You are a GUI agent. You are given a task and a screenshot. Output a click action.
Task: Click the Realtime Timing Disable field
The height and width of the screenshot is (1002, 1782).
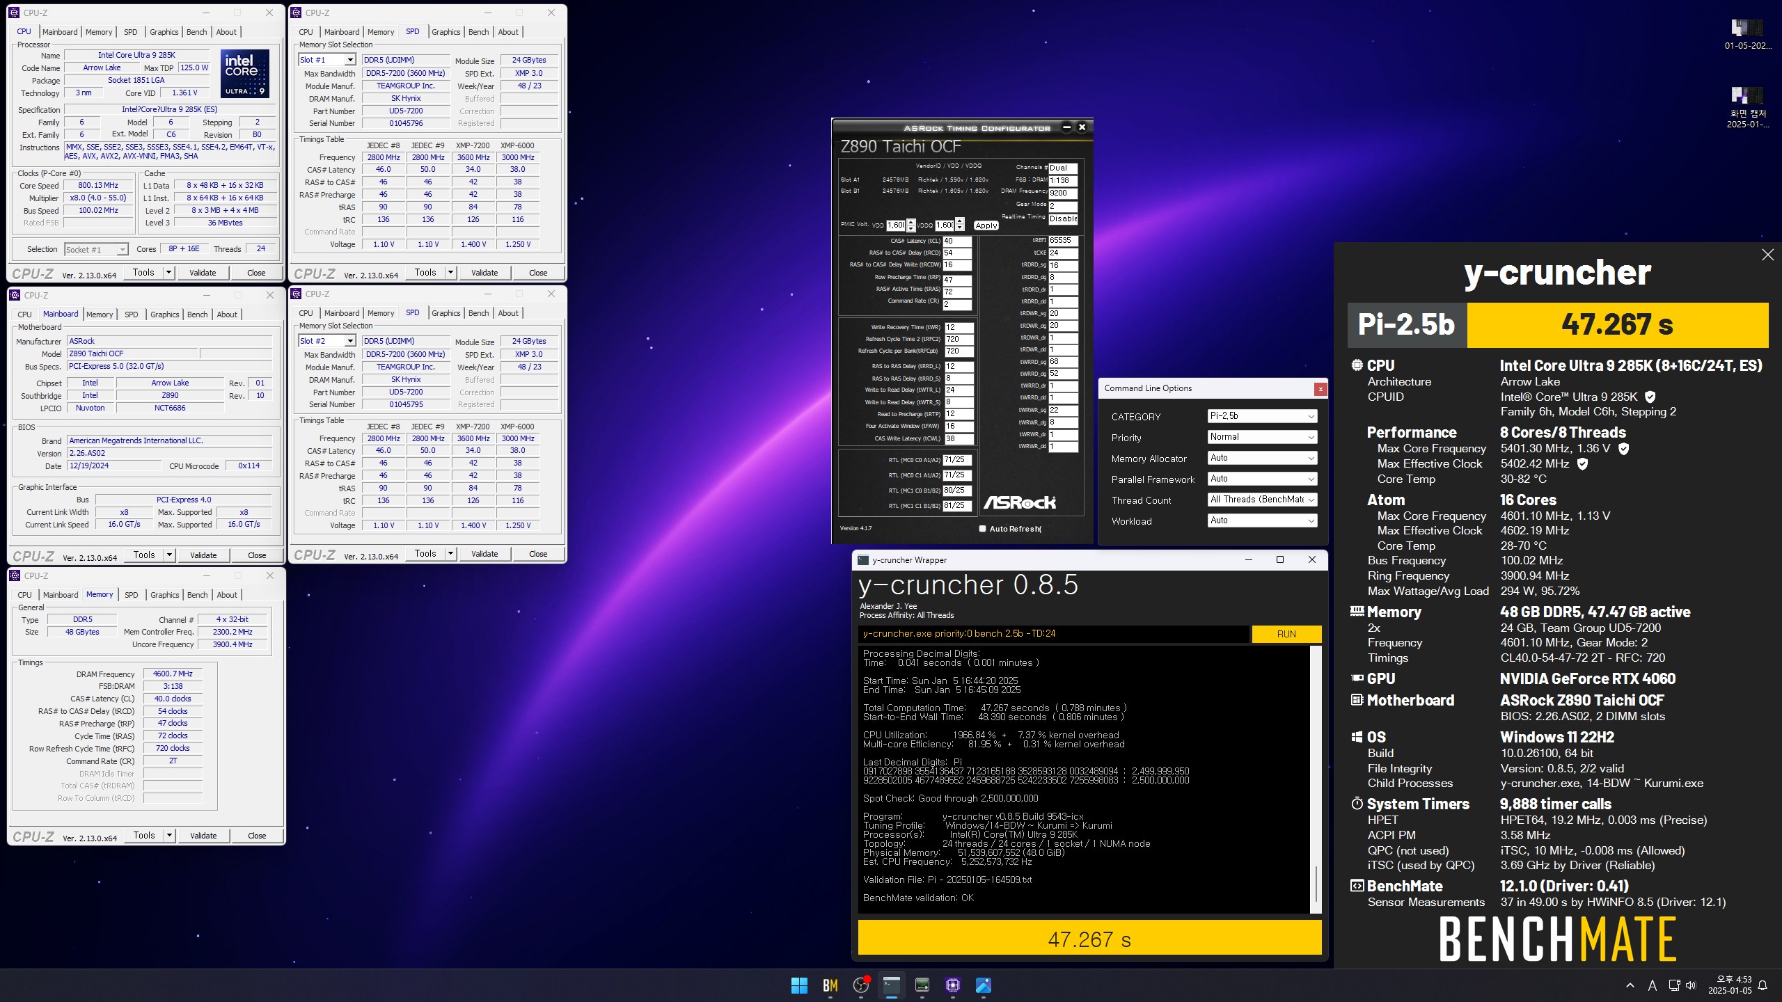1063,218
